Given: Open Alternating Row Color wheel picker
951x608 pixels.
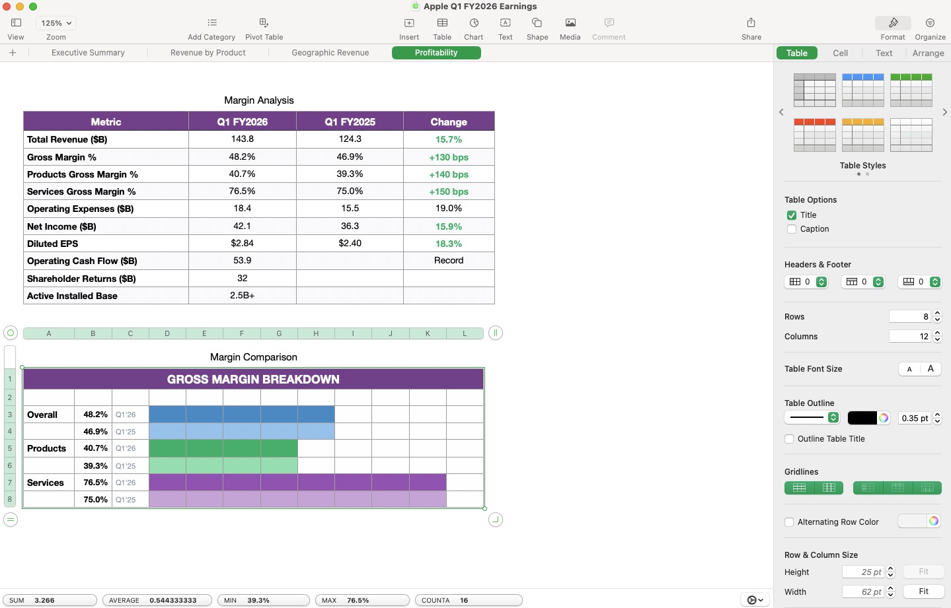Looking at the screenshot, I should tap(933, 522).
